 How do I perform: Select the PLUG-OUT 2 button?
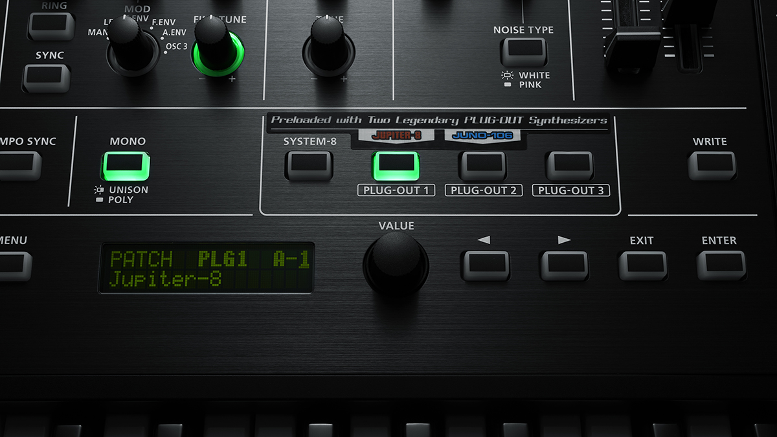click(482, 165)
